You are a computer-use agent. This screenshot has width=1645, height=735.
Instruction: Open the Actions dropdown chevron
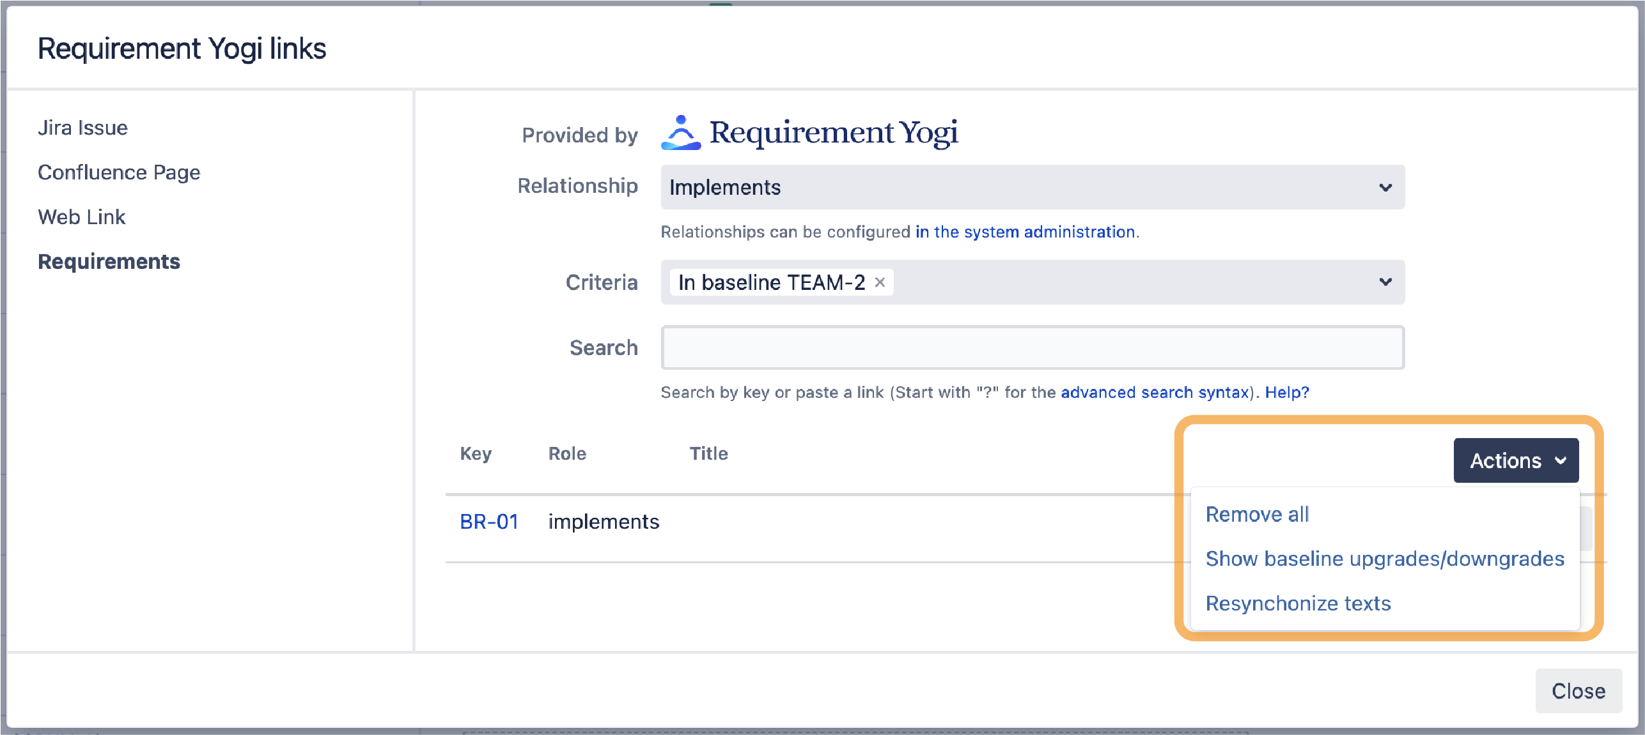1561,460
